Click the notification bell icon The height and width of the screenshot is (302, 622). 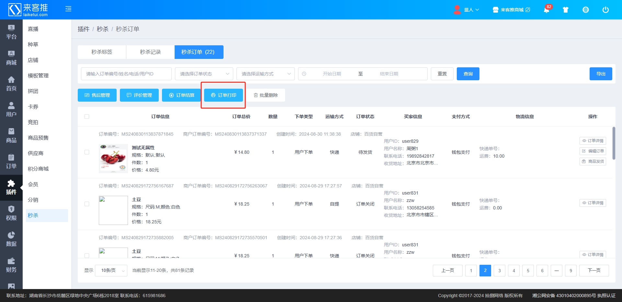tap(546, 10)
